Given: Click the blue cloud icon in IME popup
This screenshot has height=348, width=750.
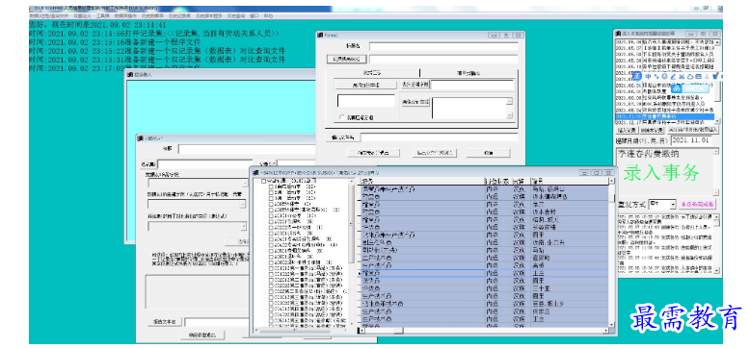Looking at the screenshot, I should (x=677, y=88).
